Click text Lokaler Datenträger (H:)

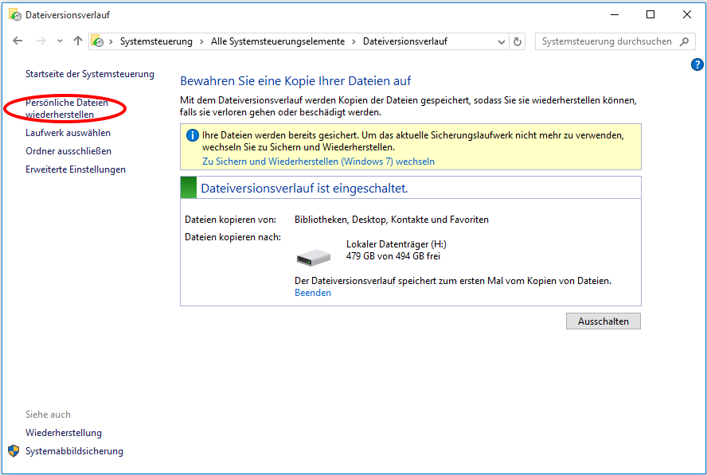396,244
